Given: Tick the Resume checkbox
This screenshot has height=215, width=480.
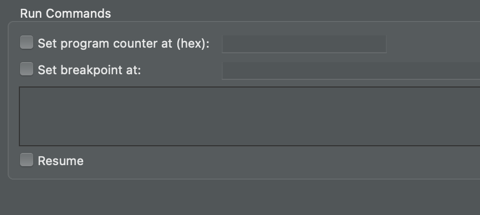Looking at the screenshot, I should click(x=27, y=160).
